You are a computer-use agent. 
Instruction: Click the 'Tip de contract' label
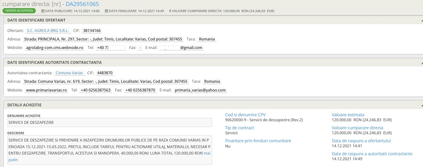pos(240,127)
